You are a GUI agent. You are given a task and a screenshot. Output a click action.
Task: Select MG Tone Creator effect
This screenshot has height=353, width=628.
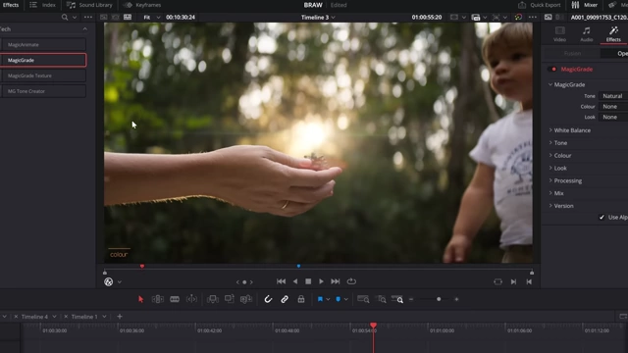tap(43, 91)
